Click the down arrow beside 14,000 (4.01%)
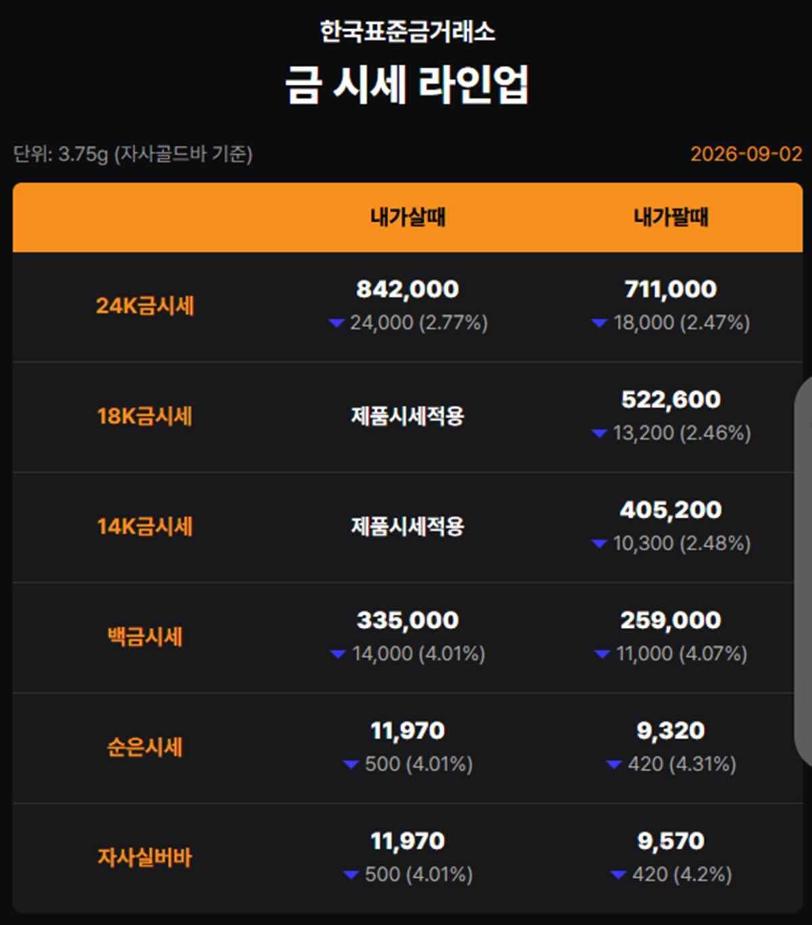Image resolution: width=812 pixels, height=925 pixels. pos(338,654)
